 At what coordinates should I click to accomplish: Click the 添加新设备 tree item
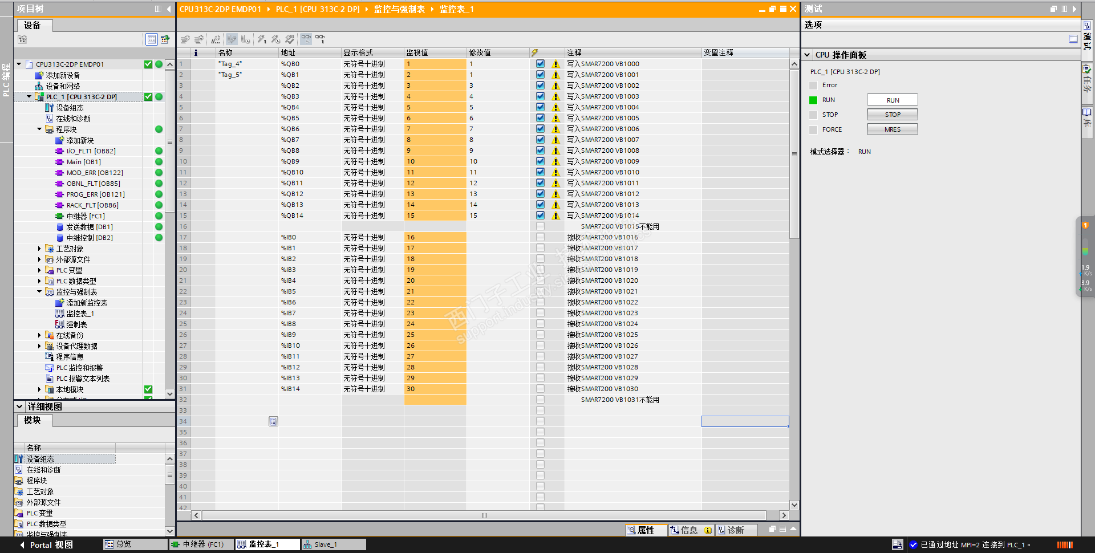tap(63, 75)
